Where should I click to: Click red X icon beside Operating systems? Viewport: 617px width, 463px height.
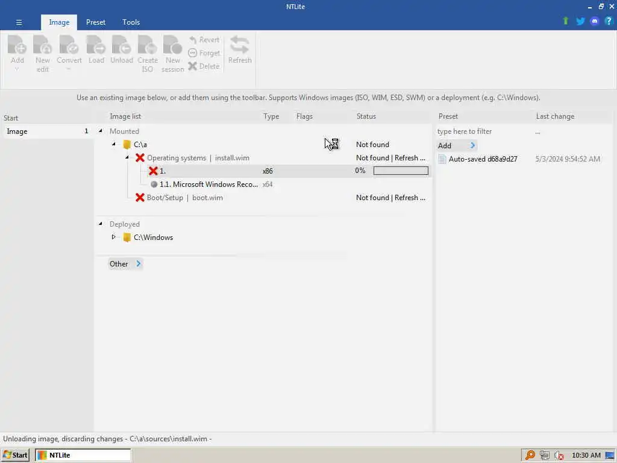click(140, 158)
